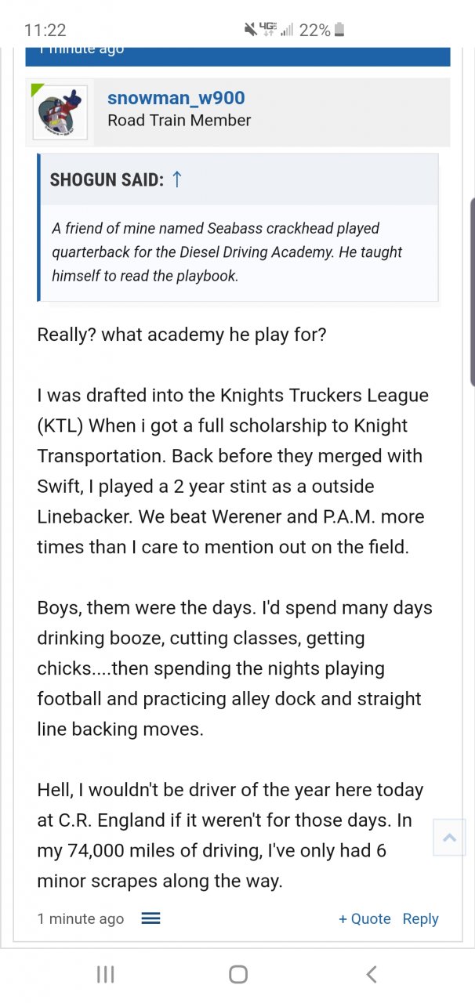Screen dimensions: 475x1003
Task: Tap the 4G network indicator
Action: point(269,30)
